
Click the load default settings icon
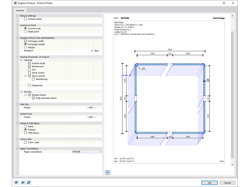(23, 182)
